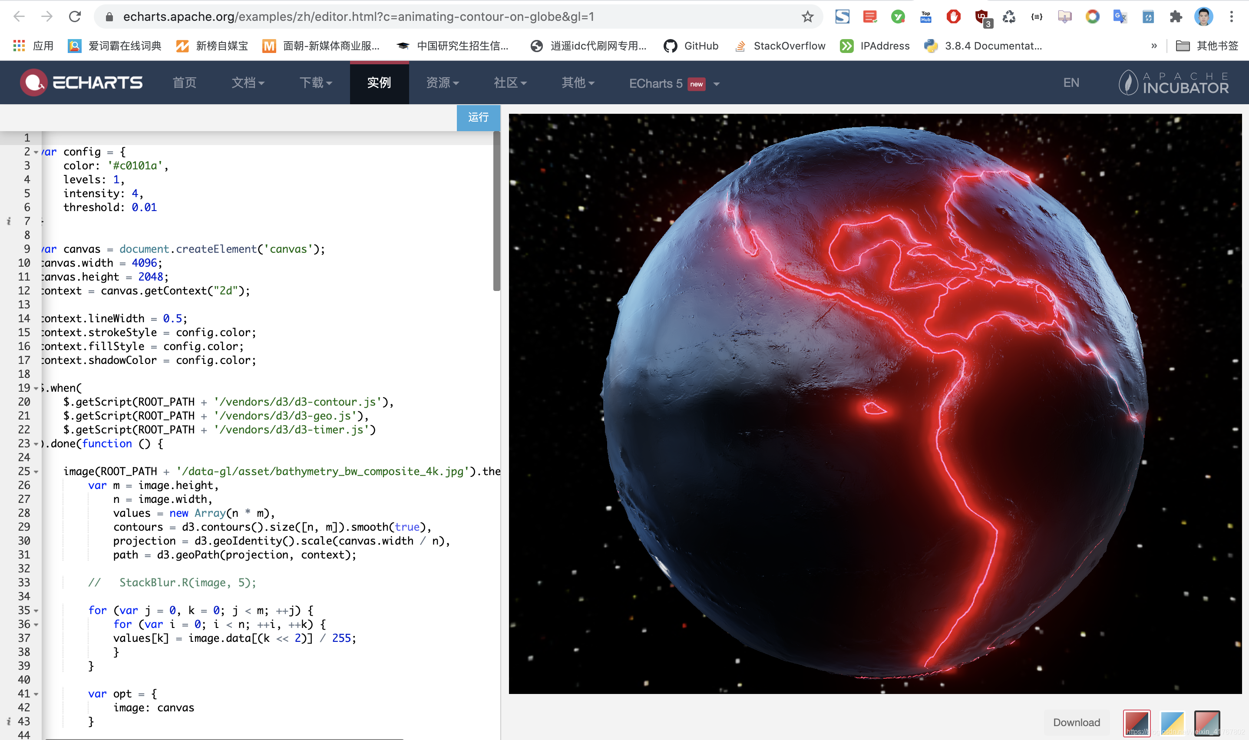Click the Google Translate extension icon

[x=1120, y=17]
